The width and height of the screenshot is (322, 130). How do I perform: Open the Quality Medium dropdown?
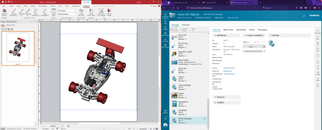click(x=69, y=14)
